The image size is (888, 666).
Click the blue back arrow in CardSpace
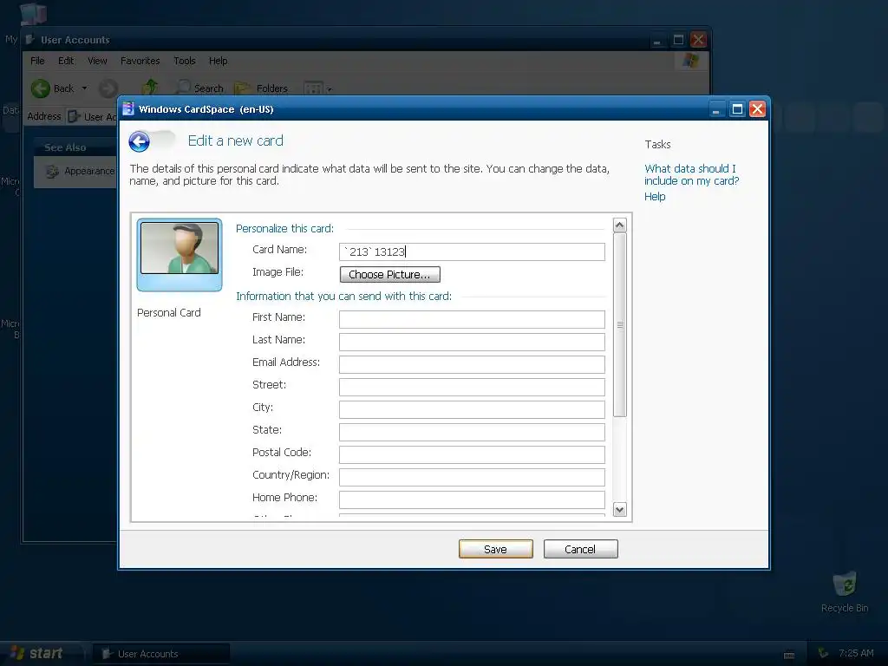[139, 141]
